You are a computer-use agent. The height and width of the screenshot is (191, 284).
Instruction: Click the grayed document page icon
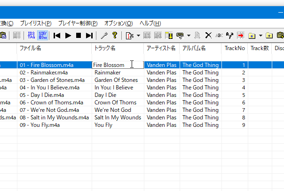tap(197, 36)
